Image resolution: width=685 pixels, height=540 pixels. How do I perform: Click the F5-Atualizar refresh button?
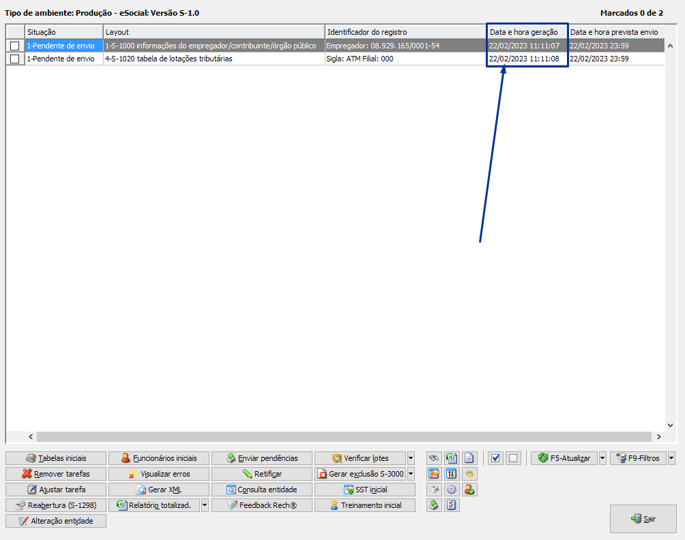[564, 458]
